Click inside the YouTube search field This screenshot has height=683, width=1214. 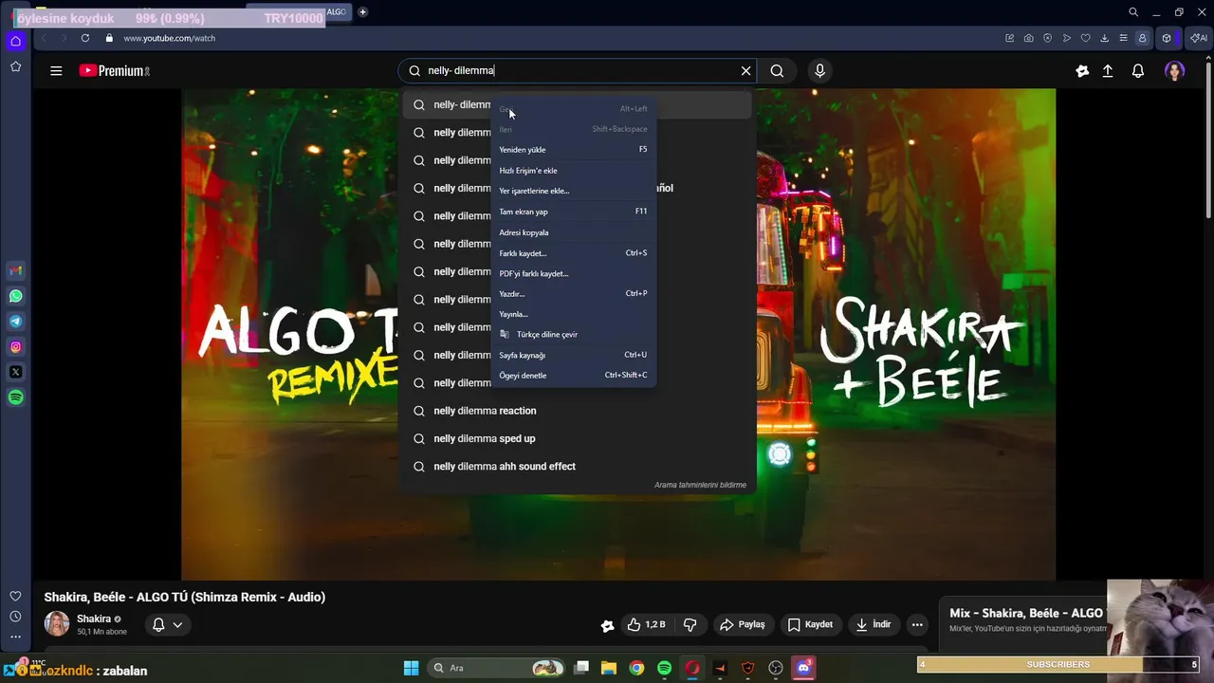pyautogui.click(x=579, y=71)
